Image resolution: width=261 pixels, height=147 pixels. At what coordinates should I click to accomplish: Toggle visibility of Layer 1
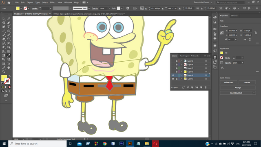pos(173,79)
